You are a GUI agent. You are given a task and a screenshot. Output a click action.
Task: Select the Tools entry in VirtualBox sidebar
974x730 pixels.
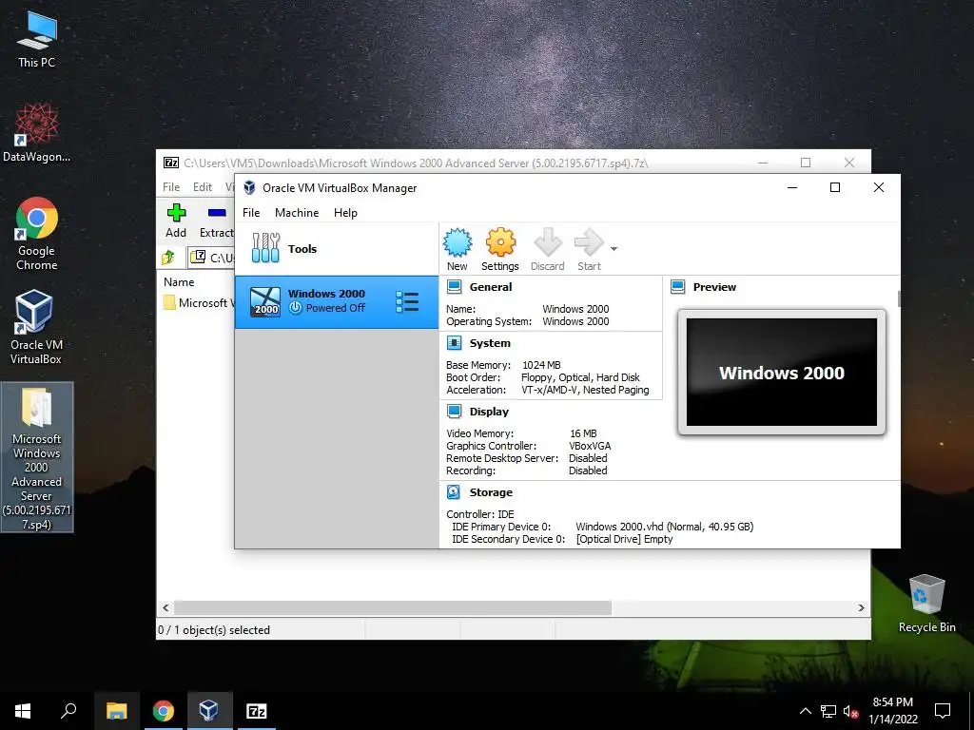[x=336, y=249]
